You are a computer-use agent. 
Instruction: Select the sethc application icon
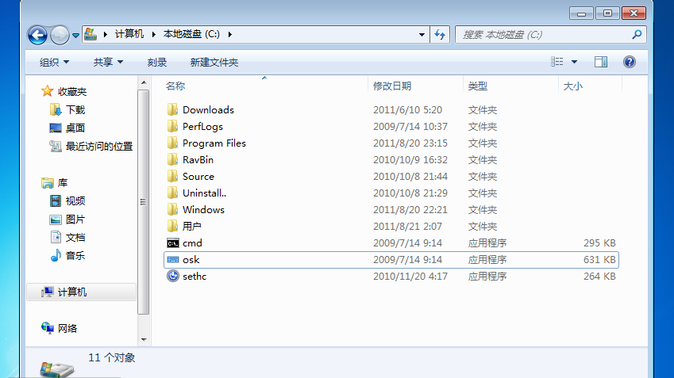[x=172, y=277]
